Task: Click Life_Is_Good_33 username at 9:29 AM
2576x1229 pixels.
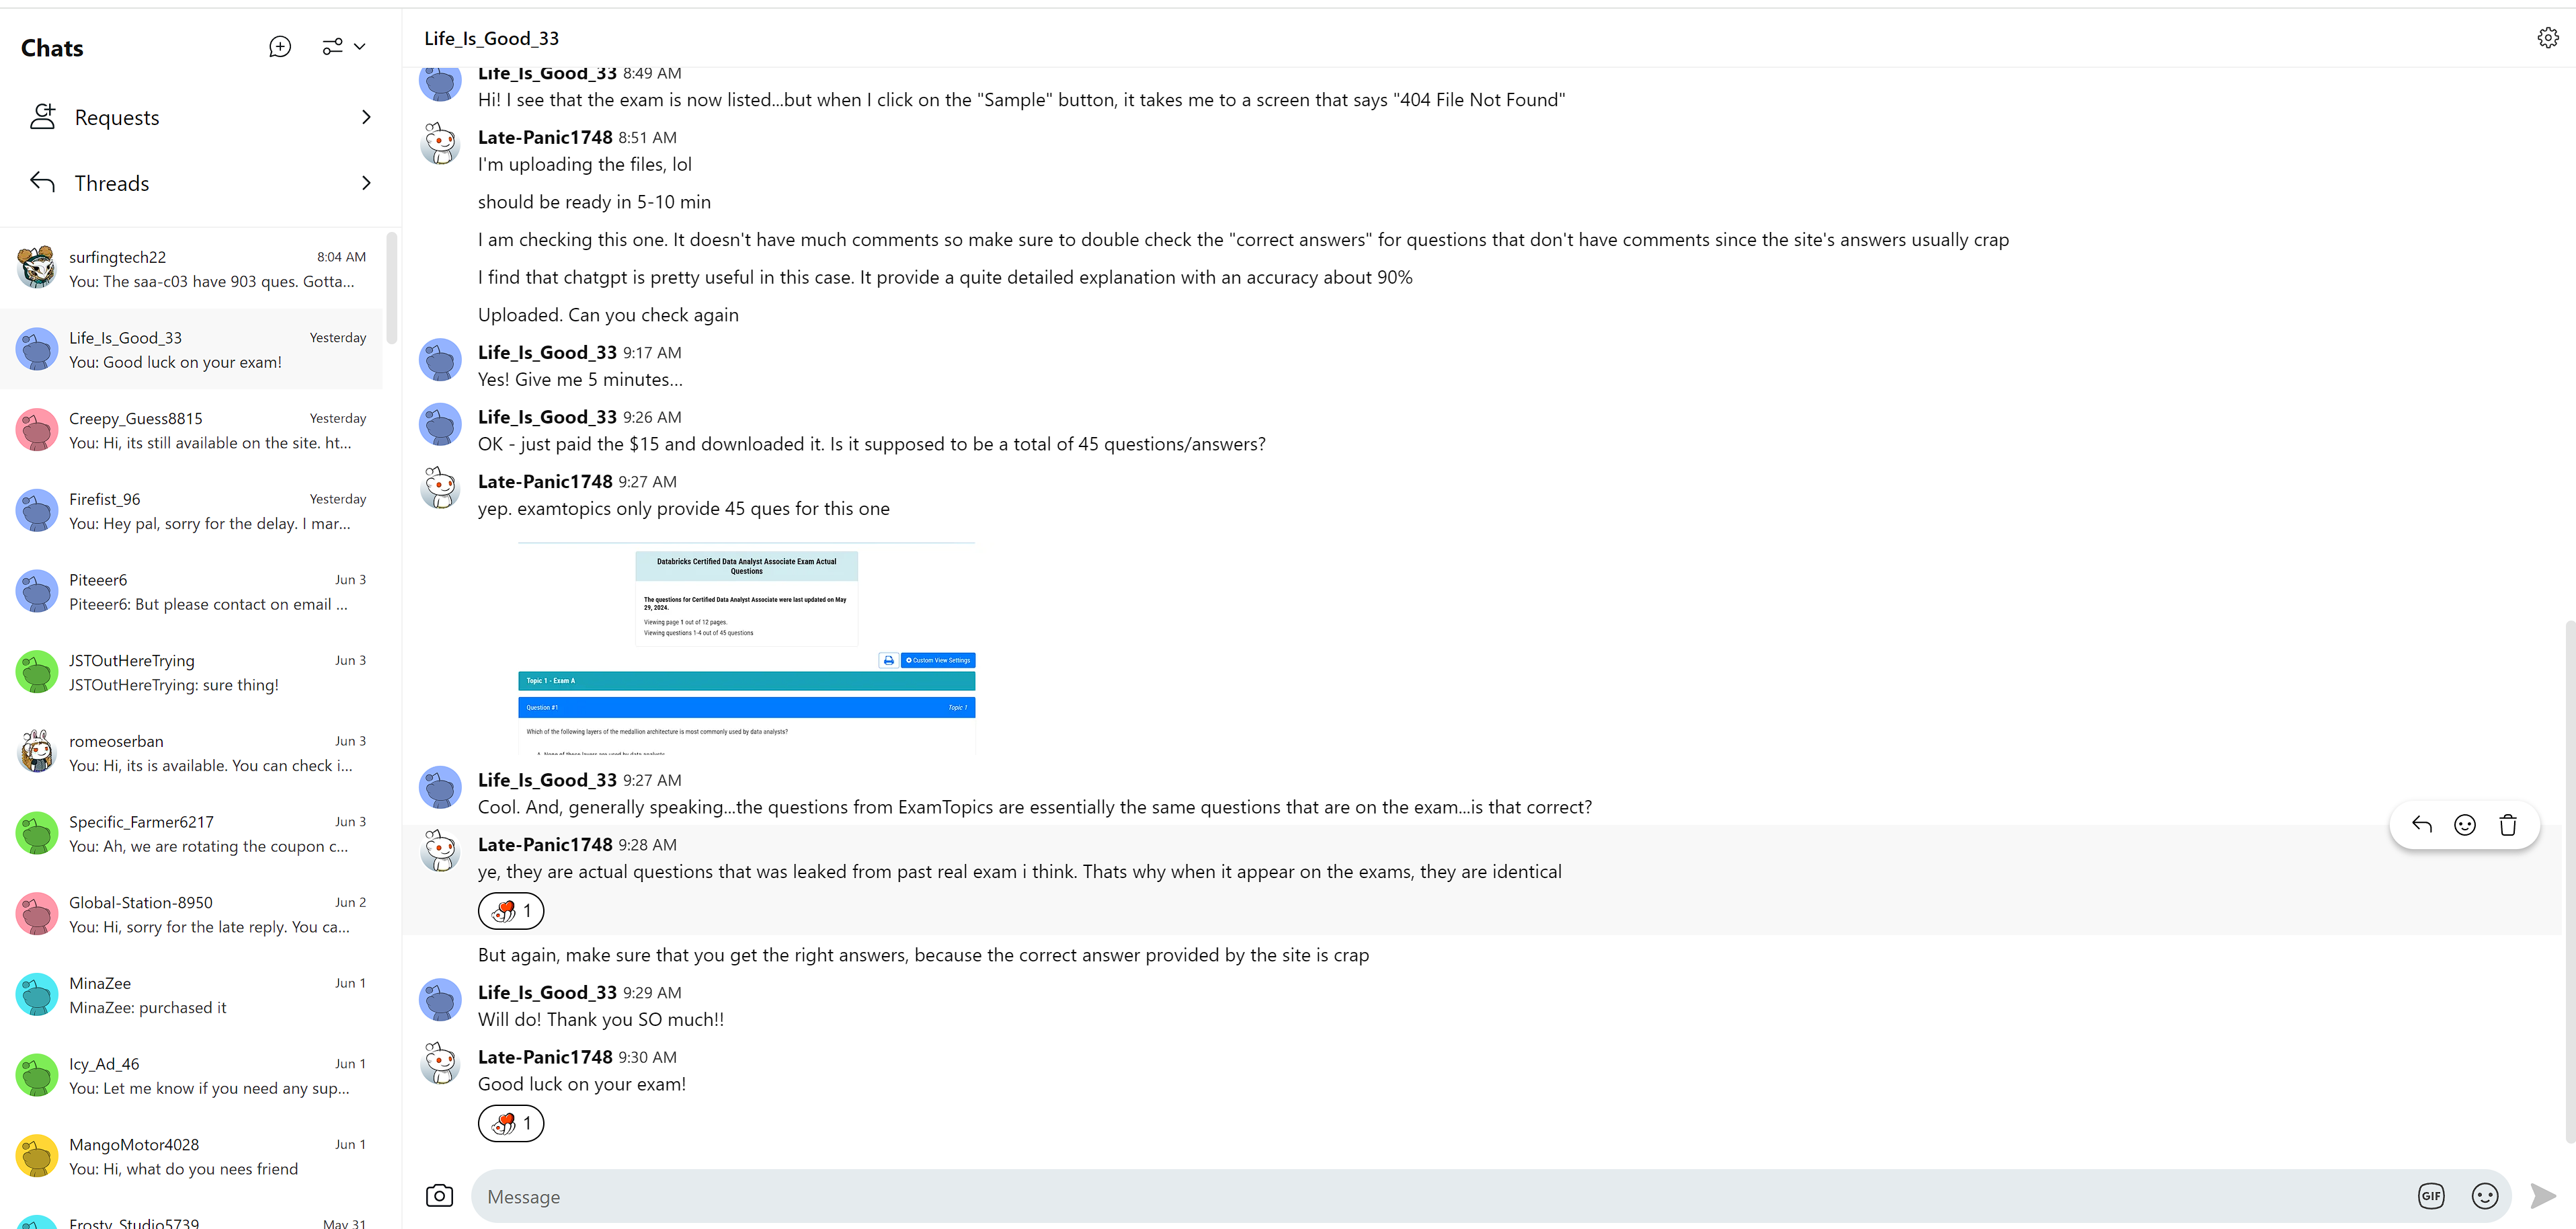Action: 547,993
